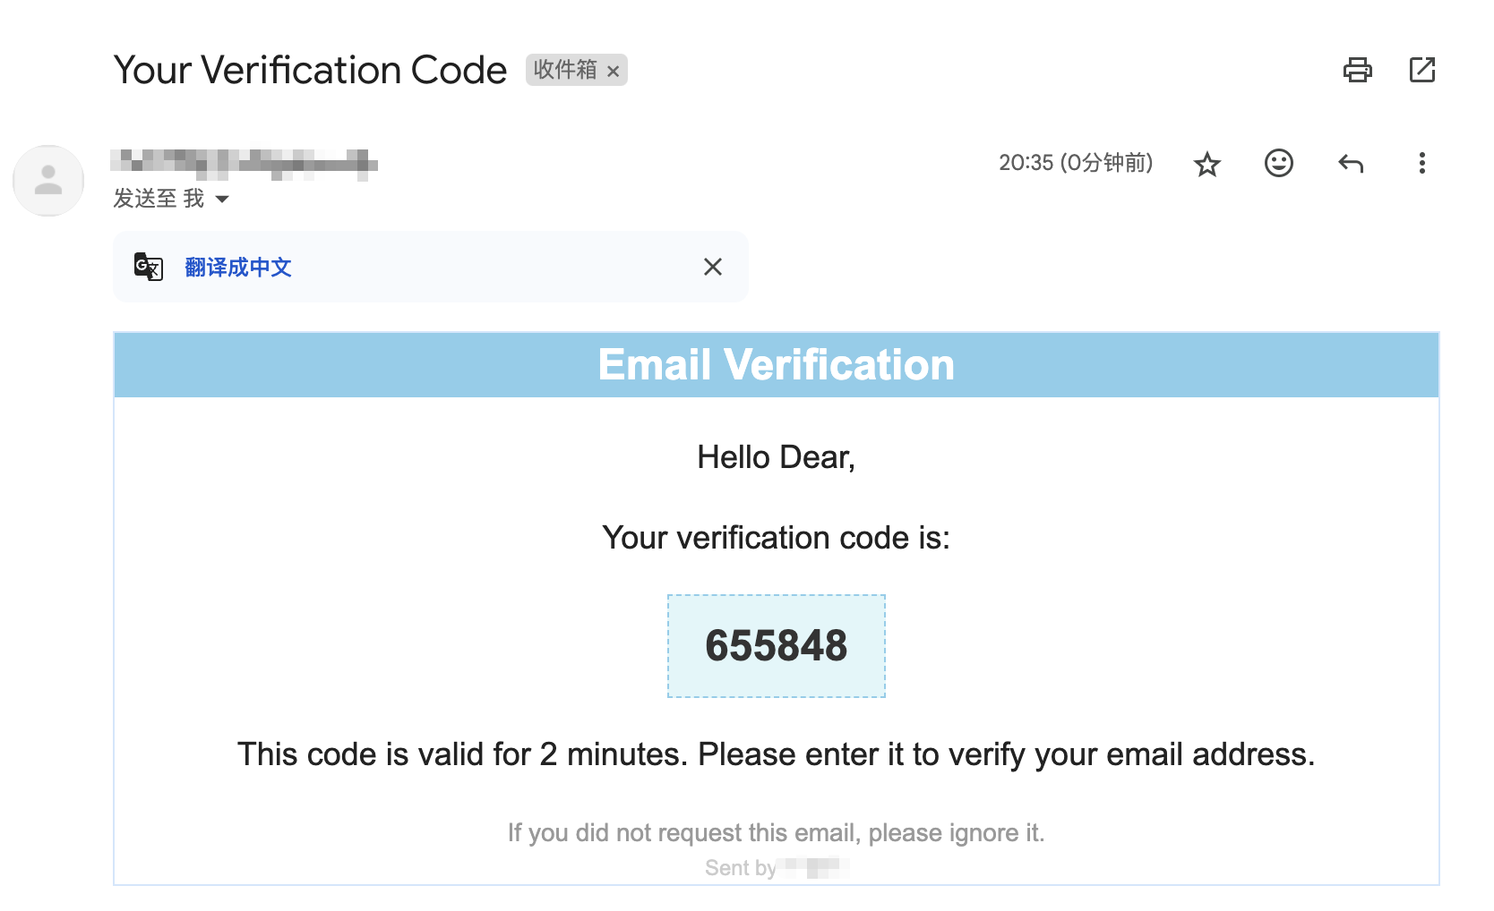This screenshot has height=911, width=1494.
Task: Star this verification email
Action: point(1206,164)
